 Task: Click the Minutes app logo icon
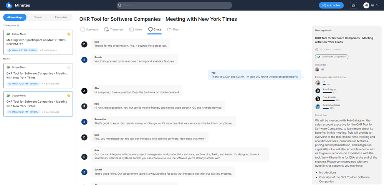(9, 5)
